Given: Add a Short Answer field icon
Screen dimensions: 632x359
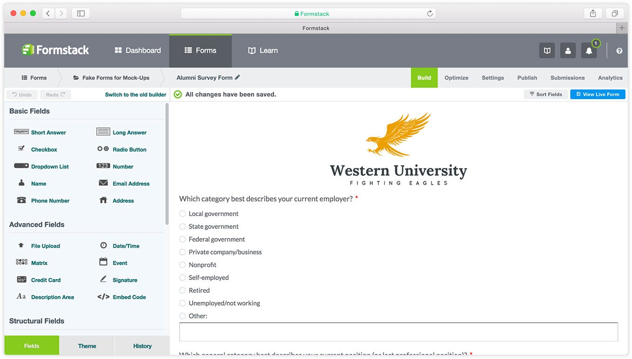Looking at the screenshot, I should click(x=21, y=132).
